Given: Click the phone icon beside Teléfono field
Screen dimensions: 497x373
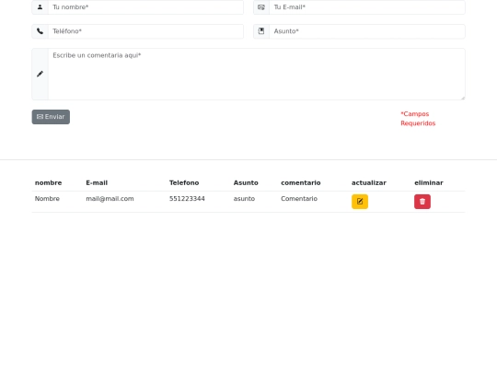Looking at the screenshot, I should point(40,31).
